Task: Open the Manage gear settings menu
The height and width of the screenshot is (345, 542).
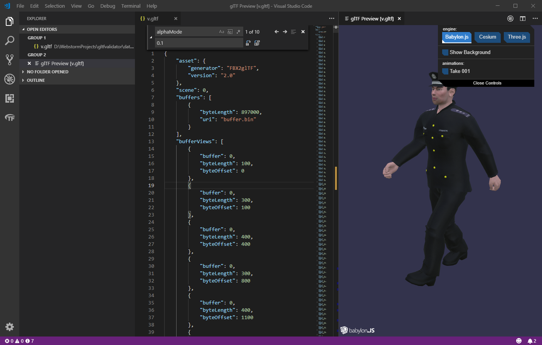Action: 10,327
